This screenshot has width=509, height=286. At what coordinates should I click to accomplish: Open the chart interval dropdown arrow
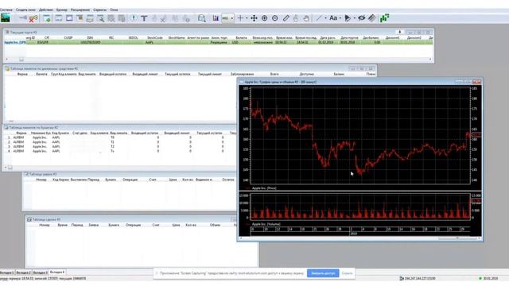pos(231,18)
